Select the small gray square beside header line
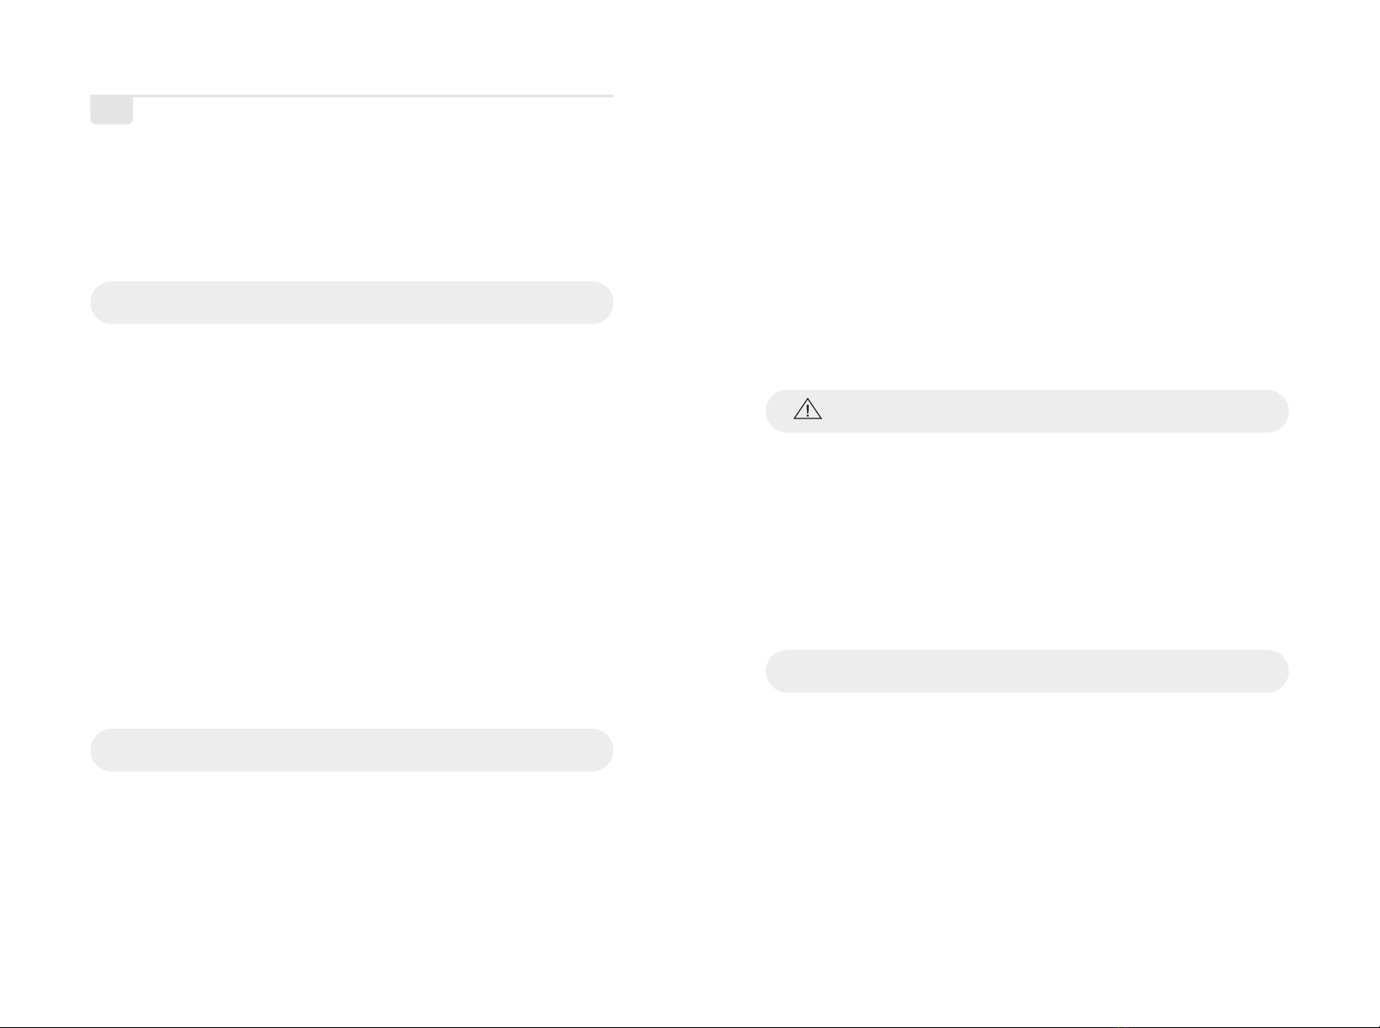Viewport: 1380px width, 1028px height. 112,110
